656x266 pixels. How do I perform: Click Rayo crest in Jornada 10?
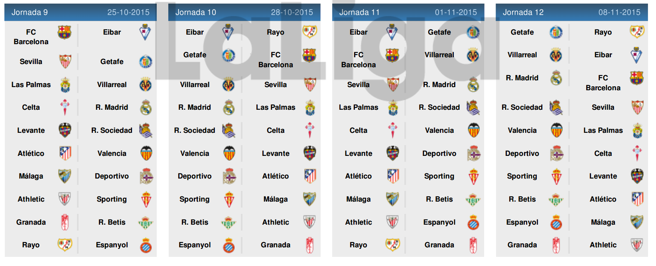310,32
